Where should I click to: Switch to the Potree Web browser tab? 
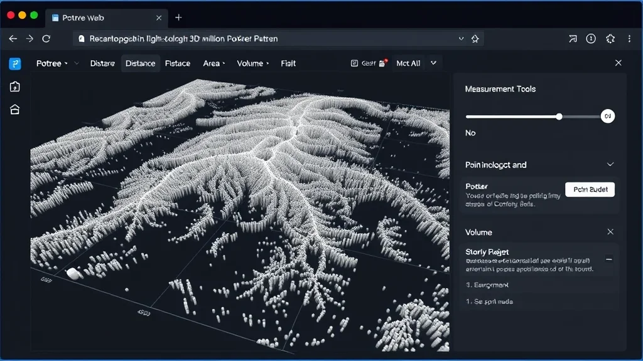tap(88, 17)
